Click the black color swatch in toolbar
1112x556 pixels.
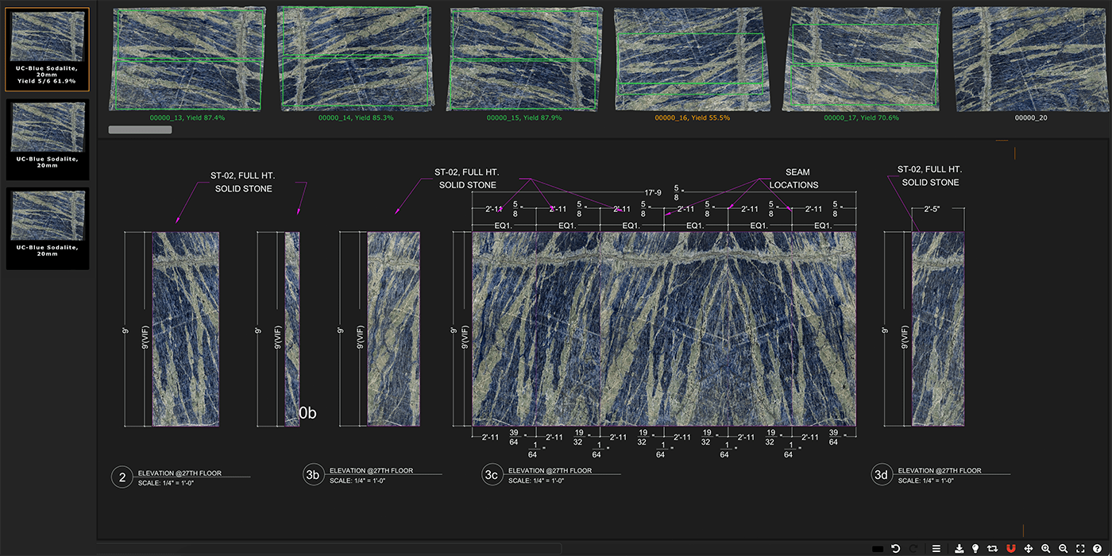tap(878, 549)
